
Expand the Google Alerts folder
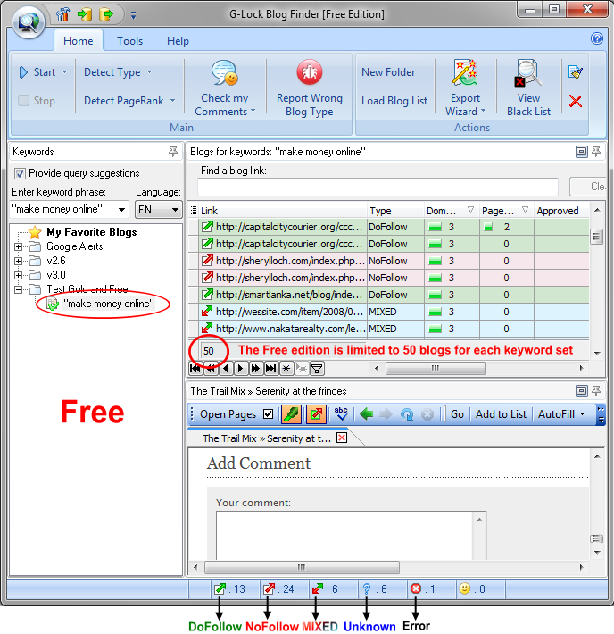click(18, 246)
